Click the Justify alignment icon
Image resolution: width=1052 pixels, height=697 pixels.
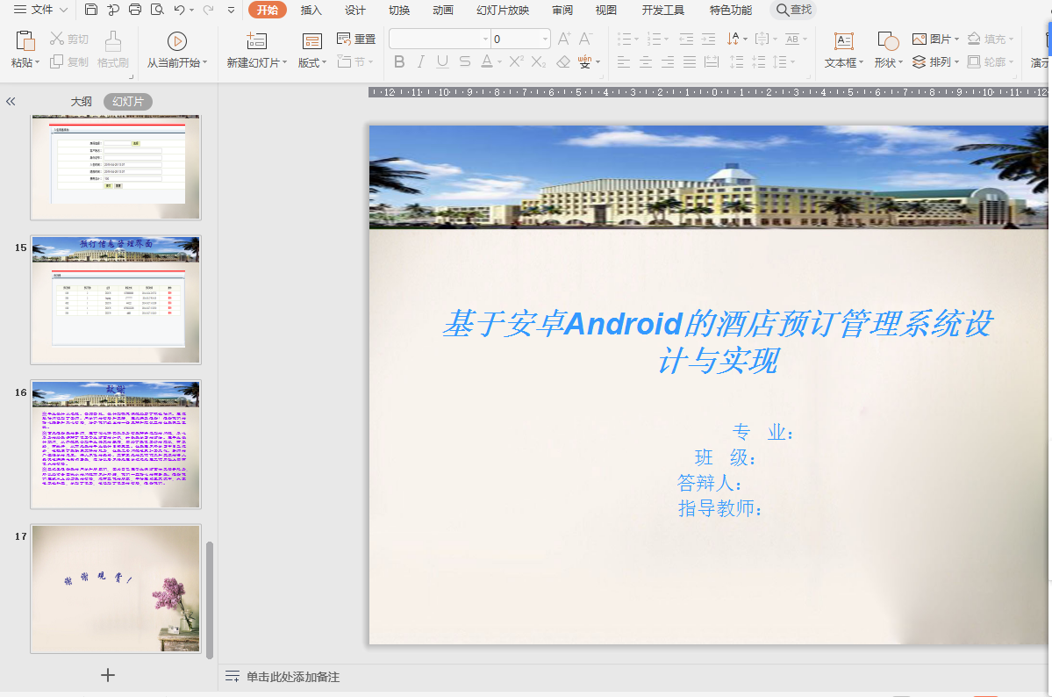coord(690,62)
